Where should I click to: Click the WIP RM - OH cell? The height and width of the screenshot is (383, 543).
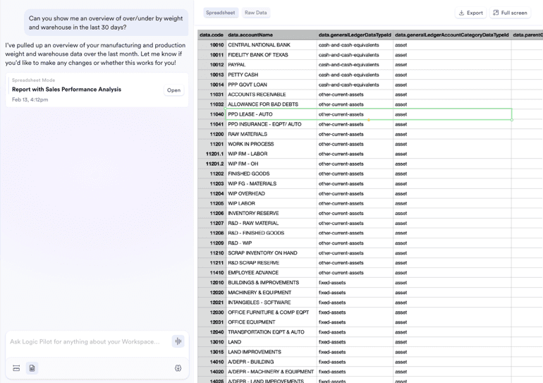point(271,164)
